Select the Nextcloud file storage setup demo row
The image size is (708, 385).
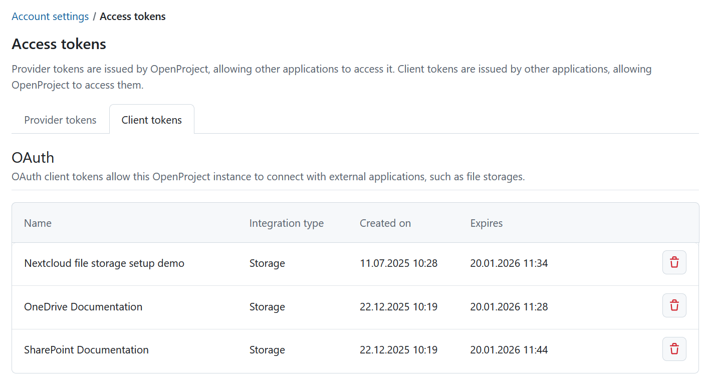(104, 263)
